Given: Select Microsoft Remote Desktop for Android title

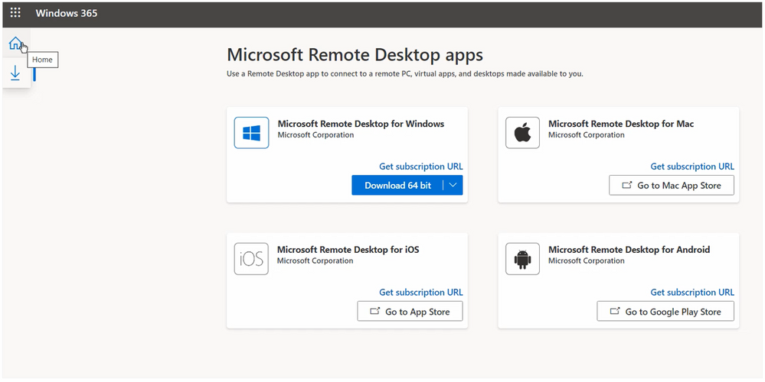Looking at the screenshot, I should pyautogui.click(x=629, y=250).
